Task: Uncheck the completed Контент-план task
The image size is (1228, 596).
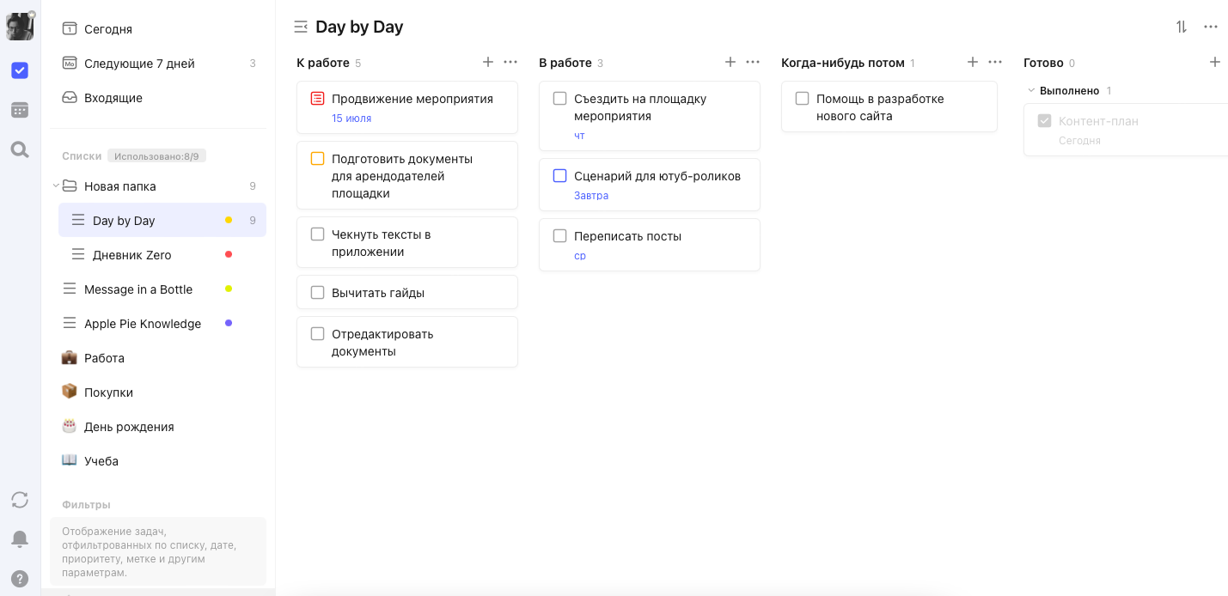Action: click(1045, 121)
